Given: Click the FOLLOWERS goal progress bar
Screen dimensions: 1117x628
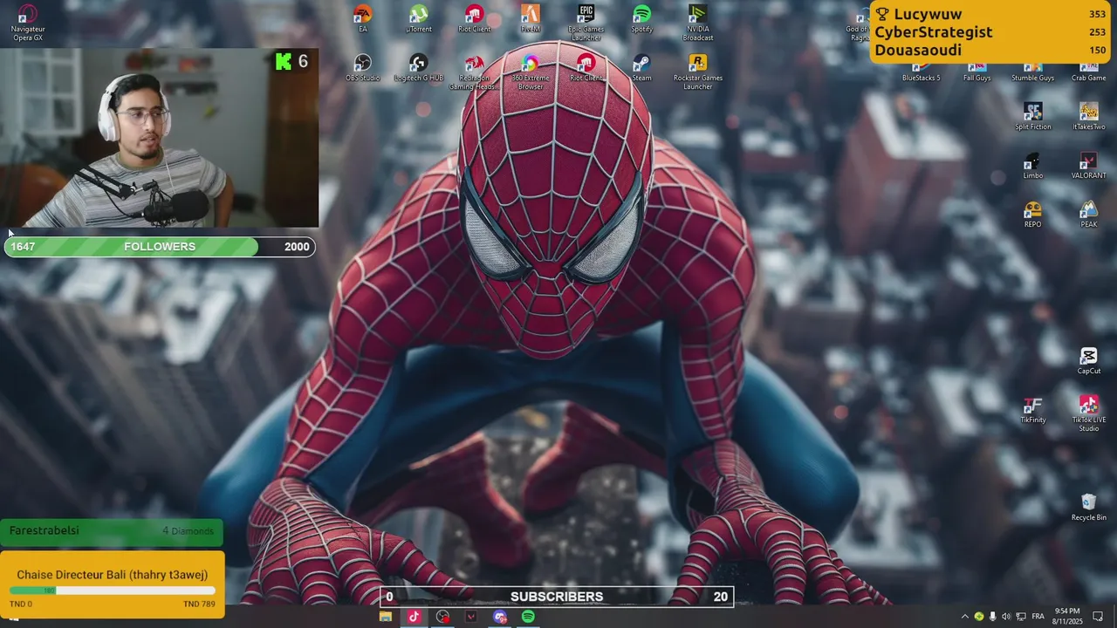Looking at the screenshot, I should (x=160, y=247).
